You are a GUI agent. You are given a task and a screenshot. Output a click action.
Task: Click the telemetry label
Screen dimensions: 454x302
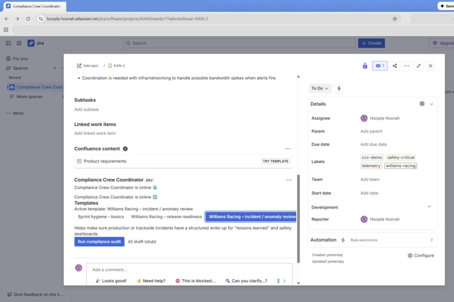371,166
